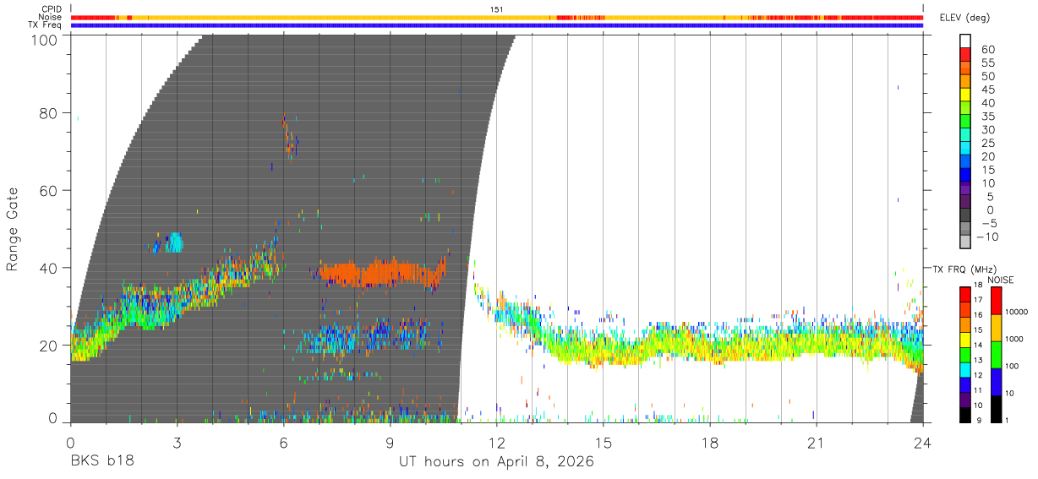Viewport: 1038px width, 479px height.
Task: Click the orange scatter band near gate 40
Action: click(382, 273)
